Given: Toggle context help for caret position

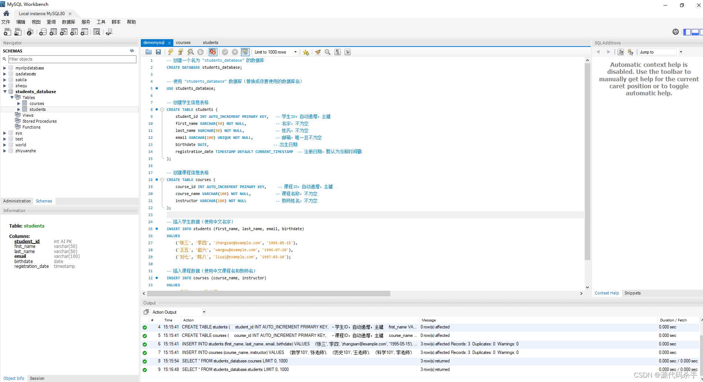Looking at the screenshot, I should coord(621,52).
